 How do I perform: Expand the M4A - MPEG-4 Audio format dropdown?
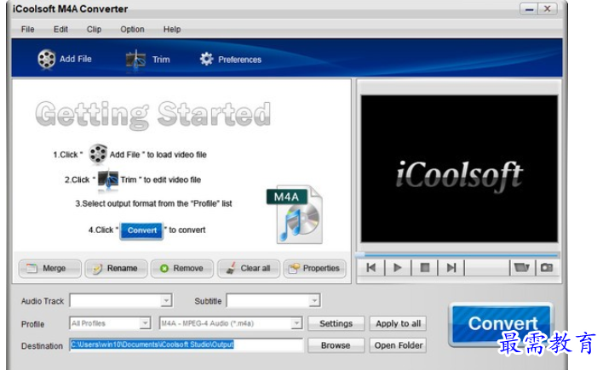pos(296,323)
